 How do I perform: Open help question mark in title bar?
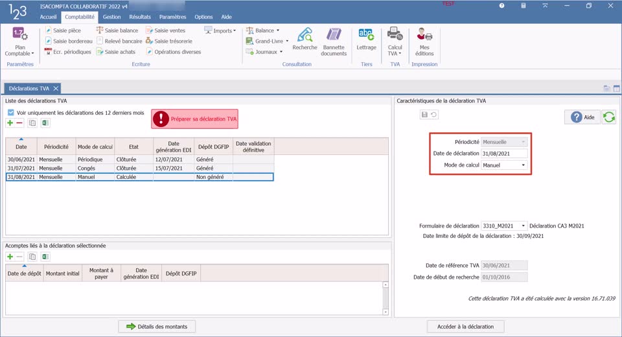[501, 6]
